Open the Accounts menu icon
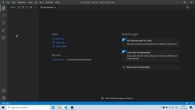The width and height of the screenshot is (195, 110). click(x=4, y=91)
